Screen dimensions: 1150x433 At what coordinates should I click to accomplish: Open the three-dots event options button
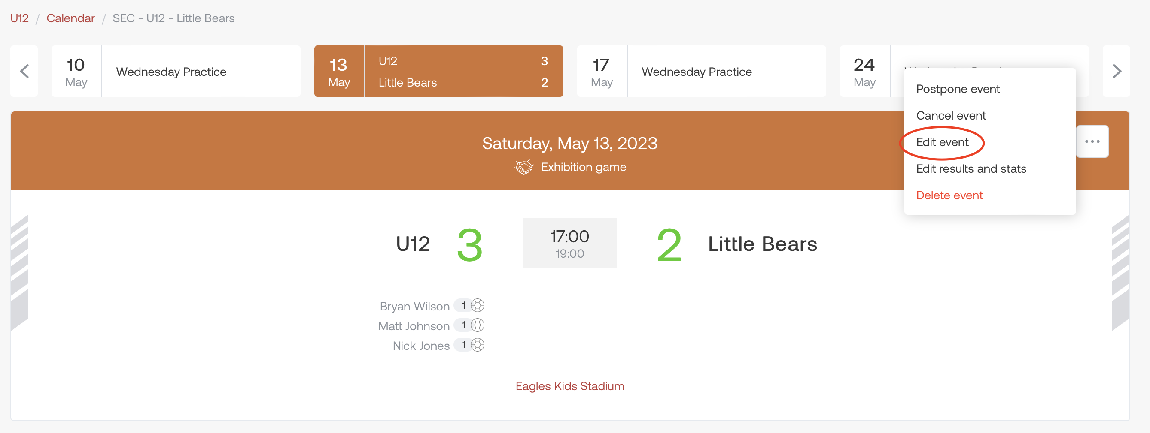click(1092, 141)
